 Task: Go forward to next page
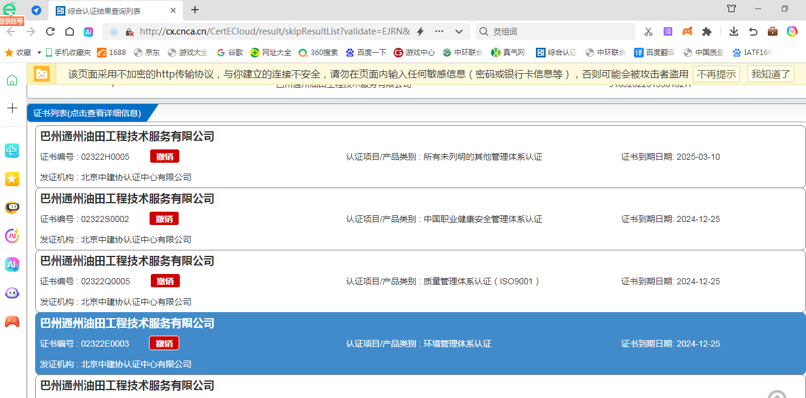point(31,31)
